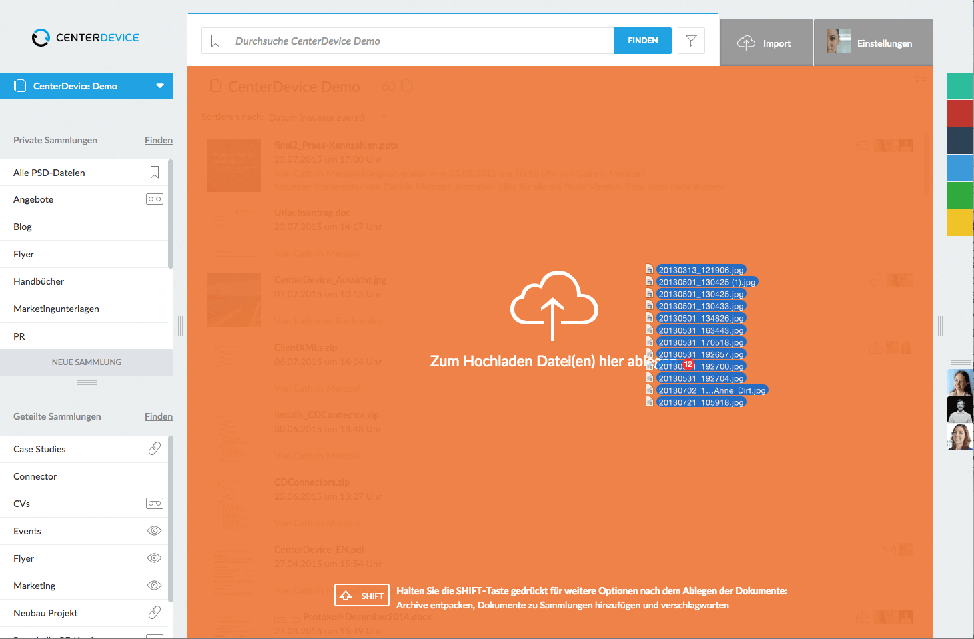Select the red color tag
The height and width of the screenshot is (639, 974).
tap(961, 113)
